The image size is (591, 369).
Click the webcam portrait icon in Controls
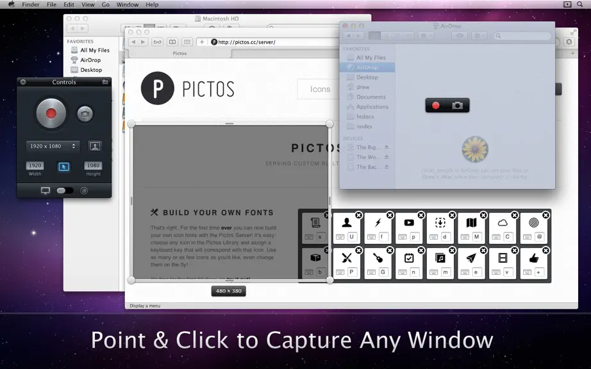[95, 146]
